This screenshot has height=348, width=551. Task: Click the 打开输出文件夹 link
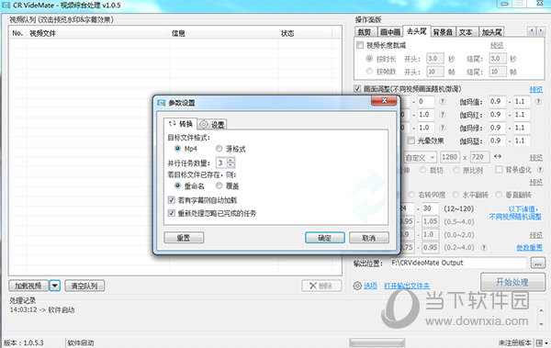pyautogui.click(x=407, y=286)
